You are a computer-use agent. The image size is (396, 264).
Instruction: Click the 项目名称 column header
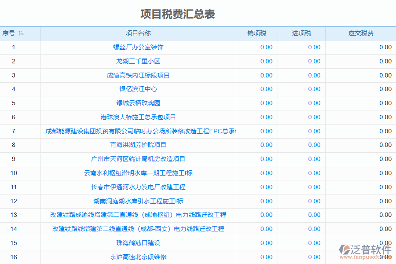pos(138,33)
